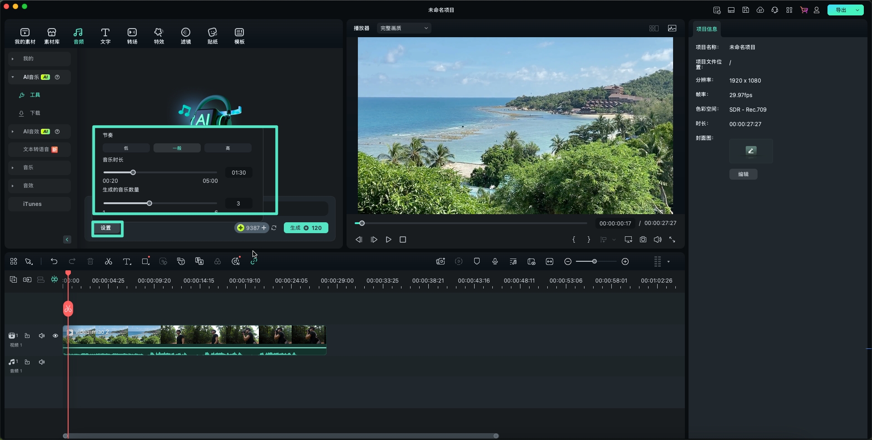
Task: Click the 编辑 cover edit button
Action: [x=743, y=174]
